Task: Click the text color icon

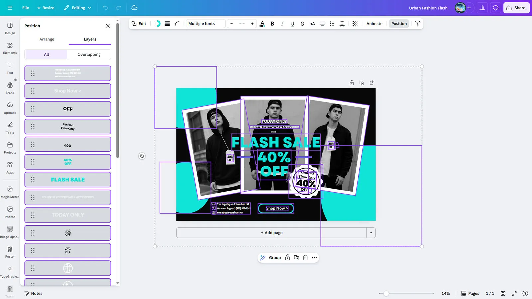Action: pyautogui.click(x=262, y=24)
